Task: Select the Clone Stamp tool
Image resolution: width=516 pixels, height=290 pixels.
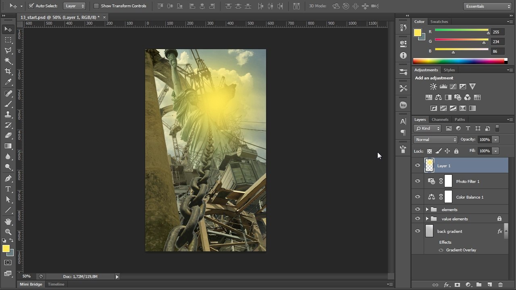Action: 8,114
